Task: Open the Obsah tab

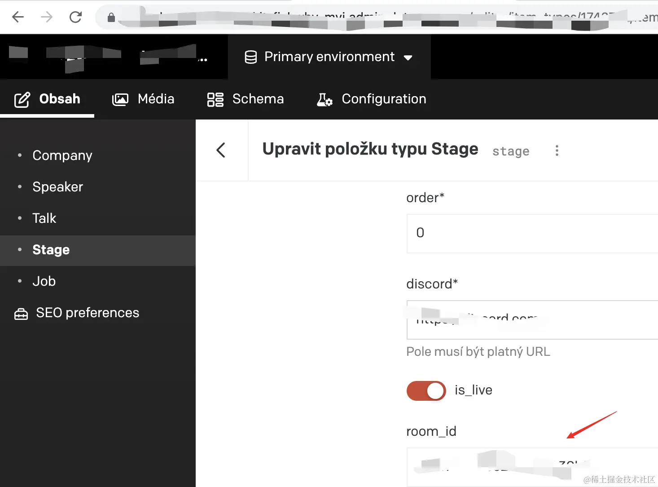Action: pyautogui.click(x=48, y=99)
